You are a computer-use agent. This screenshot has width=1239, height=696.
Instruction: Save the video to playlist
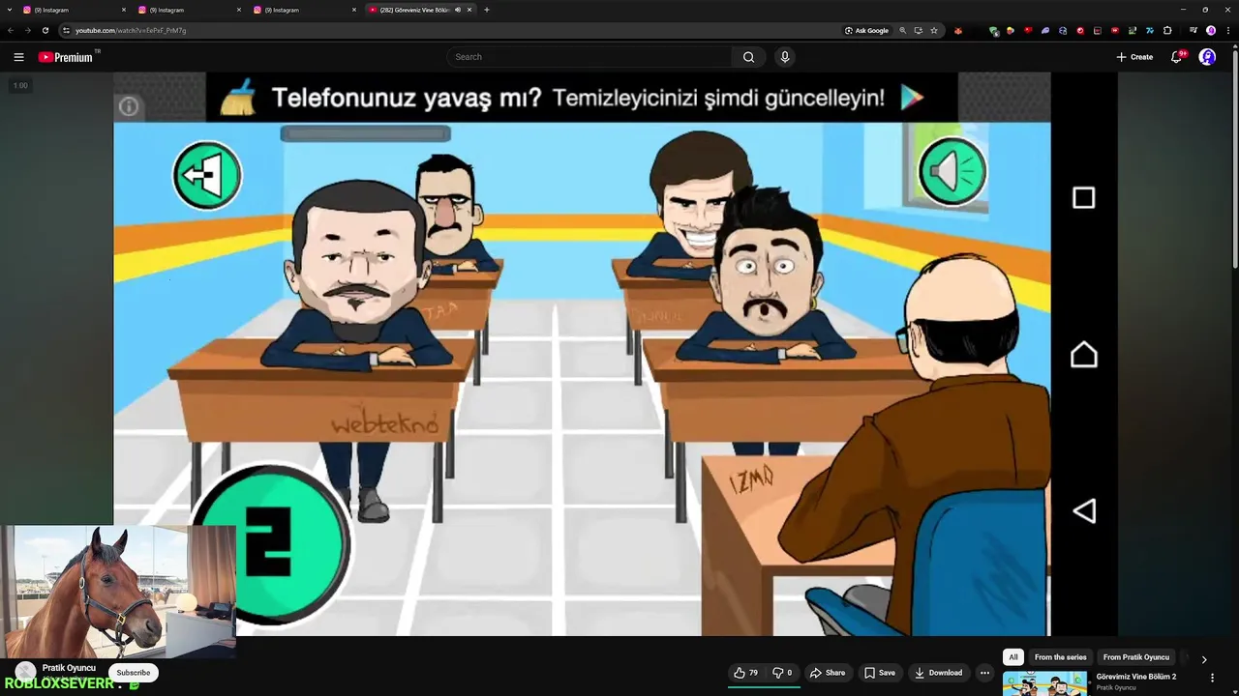click(x=879, y=673)
